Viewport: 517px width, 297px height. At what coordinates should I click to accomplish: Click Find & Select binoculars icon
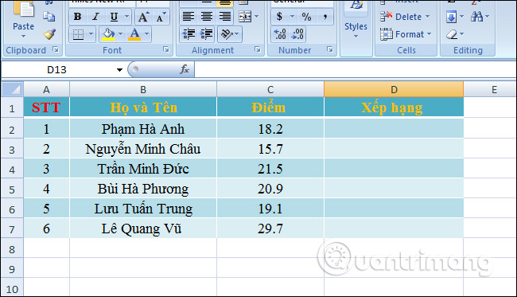pos(477,17)
